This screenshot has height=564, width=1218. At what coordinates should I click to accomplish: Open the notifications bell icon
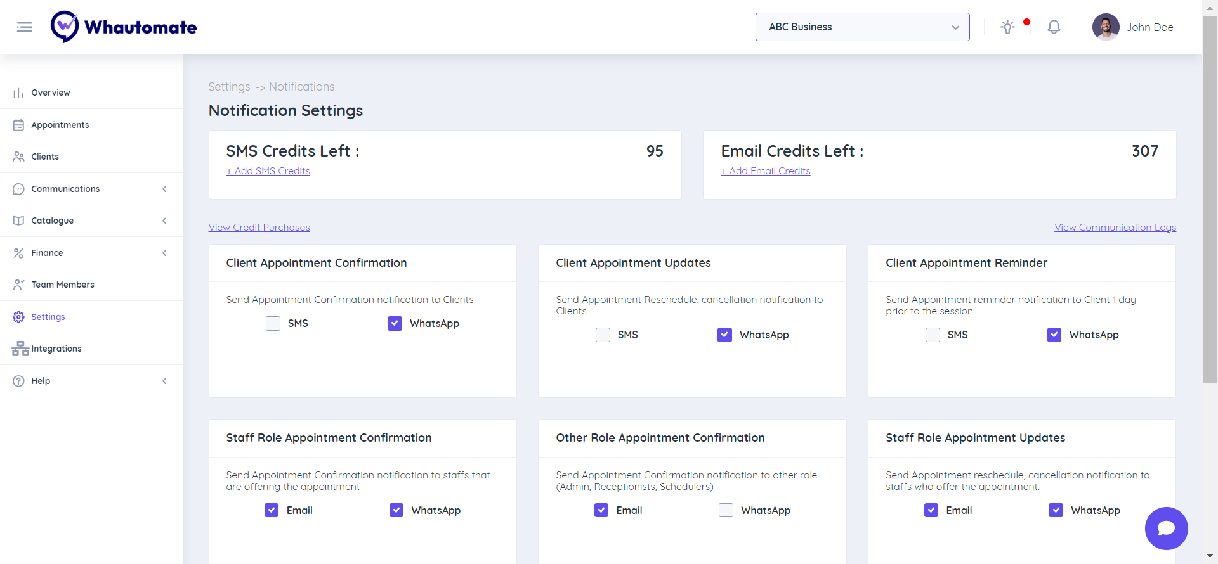(x=1054, y=27)
